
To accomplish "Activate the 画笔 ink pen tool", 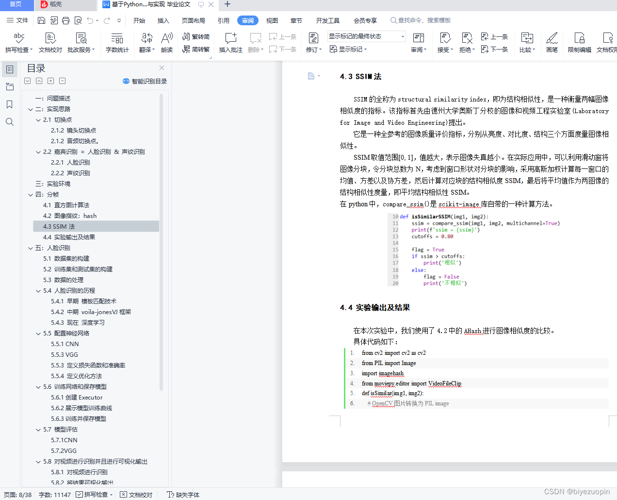I will 552,43.
